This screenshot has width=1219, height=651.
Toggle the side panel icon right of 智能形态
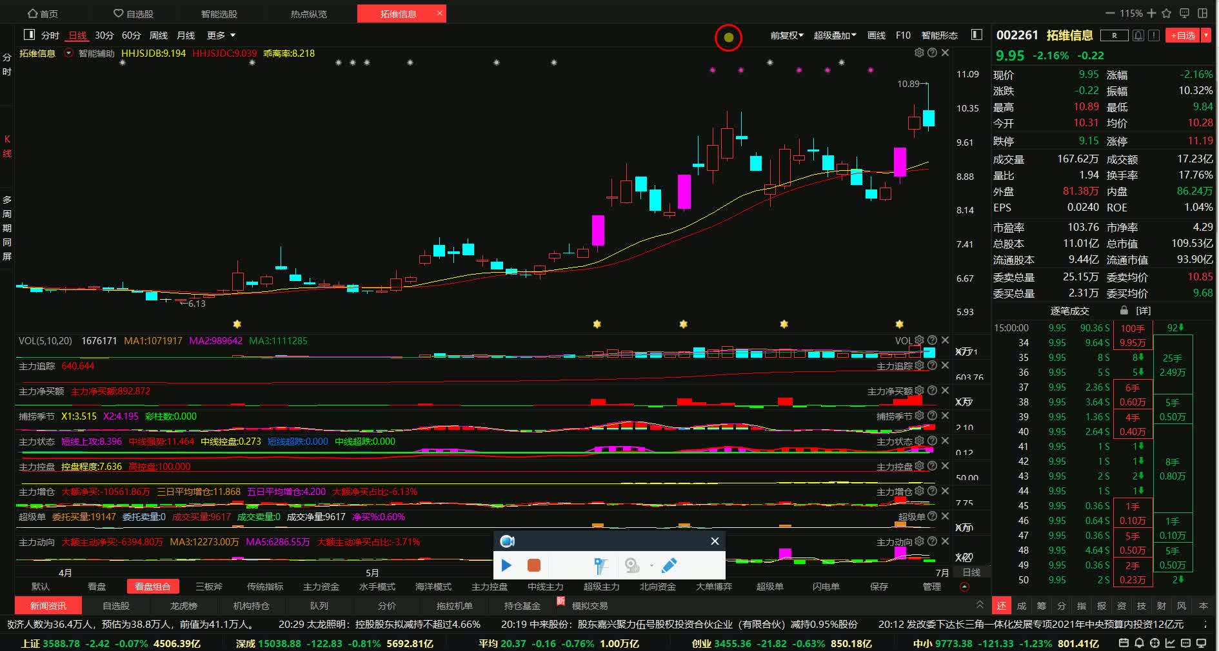coord(976,34)
